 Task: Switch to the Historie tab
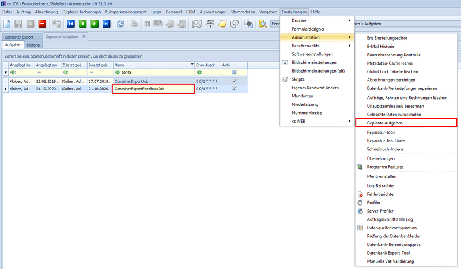point(33,45)
